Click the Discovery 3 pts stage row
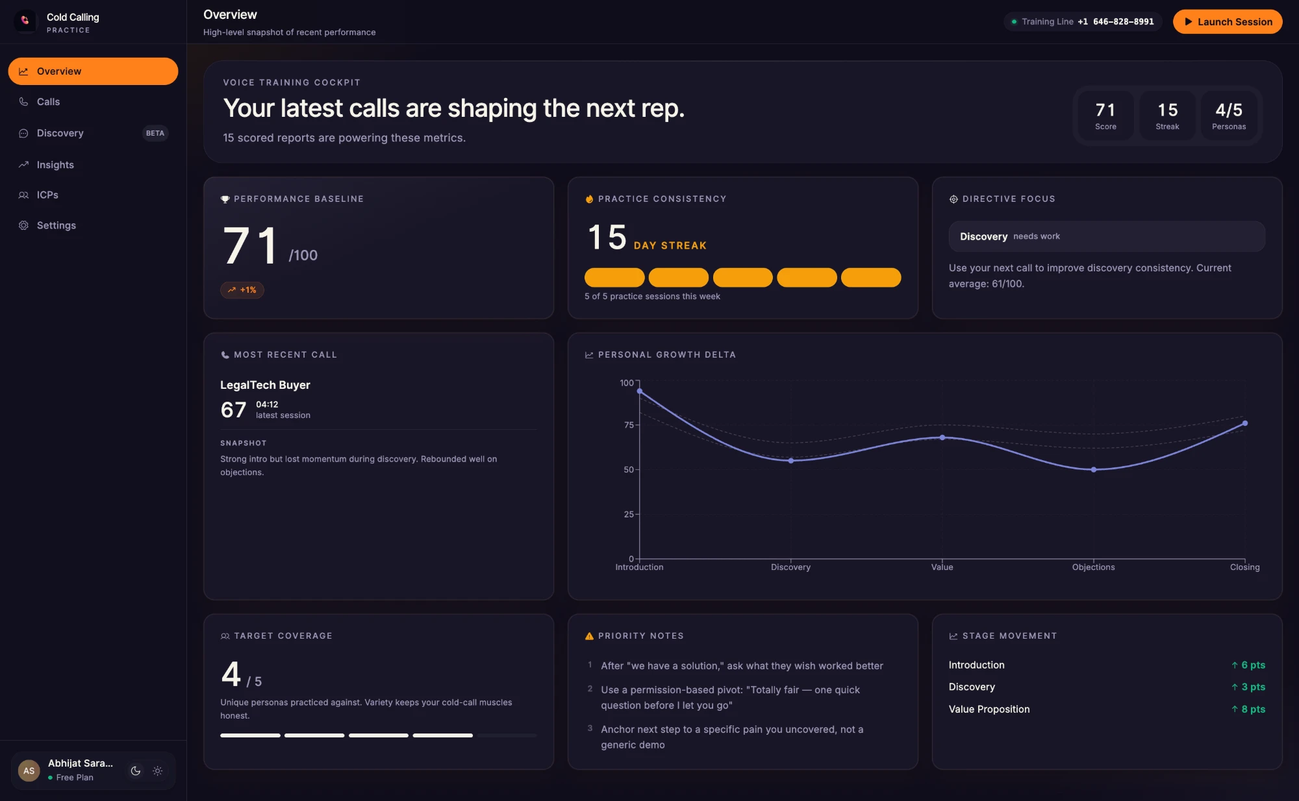This screenshot has width=1299, height=801. 1107,687
